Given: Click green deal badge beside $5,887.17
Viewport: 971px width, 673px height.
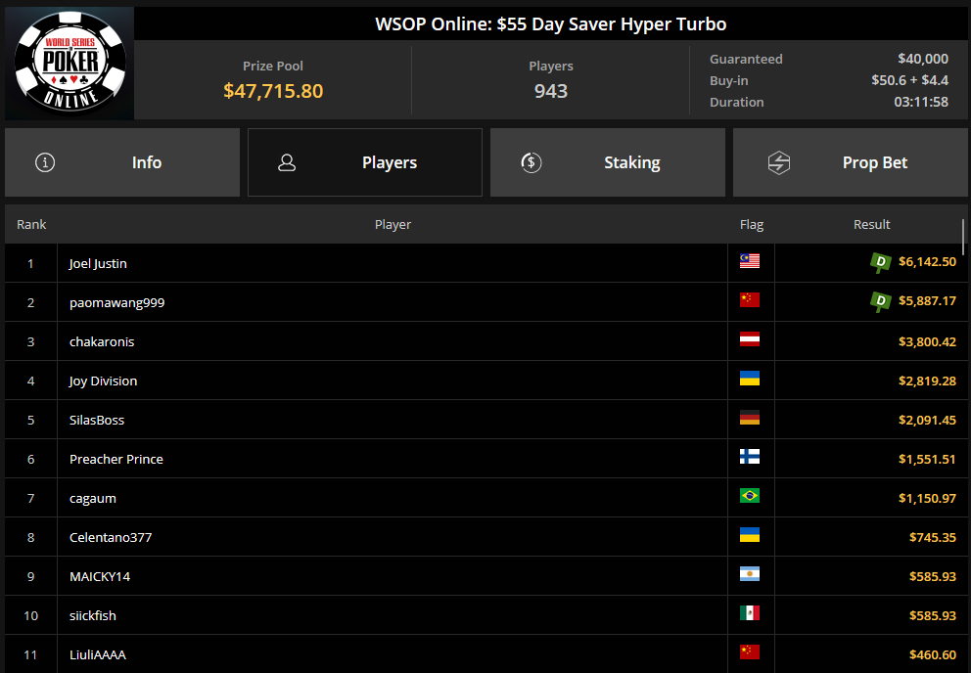Looking at the screenshot, I should [881, 301].
